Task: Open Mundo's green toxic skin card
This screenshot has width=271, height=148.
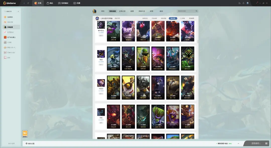Action: 113,31
